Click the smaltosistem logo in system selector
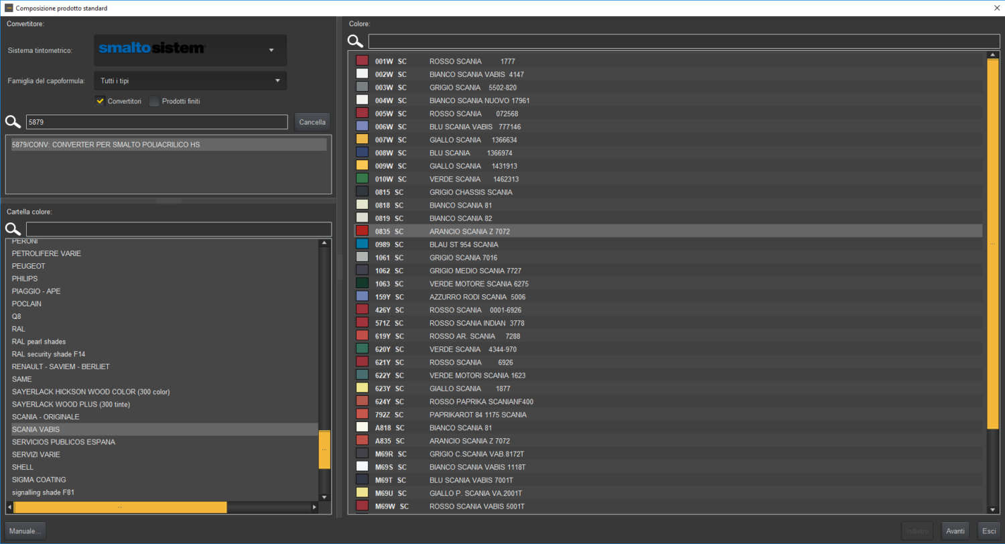The height and width of the screenshot is (544, 1005). [151, 50]
